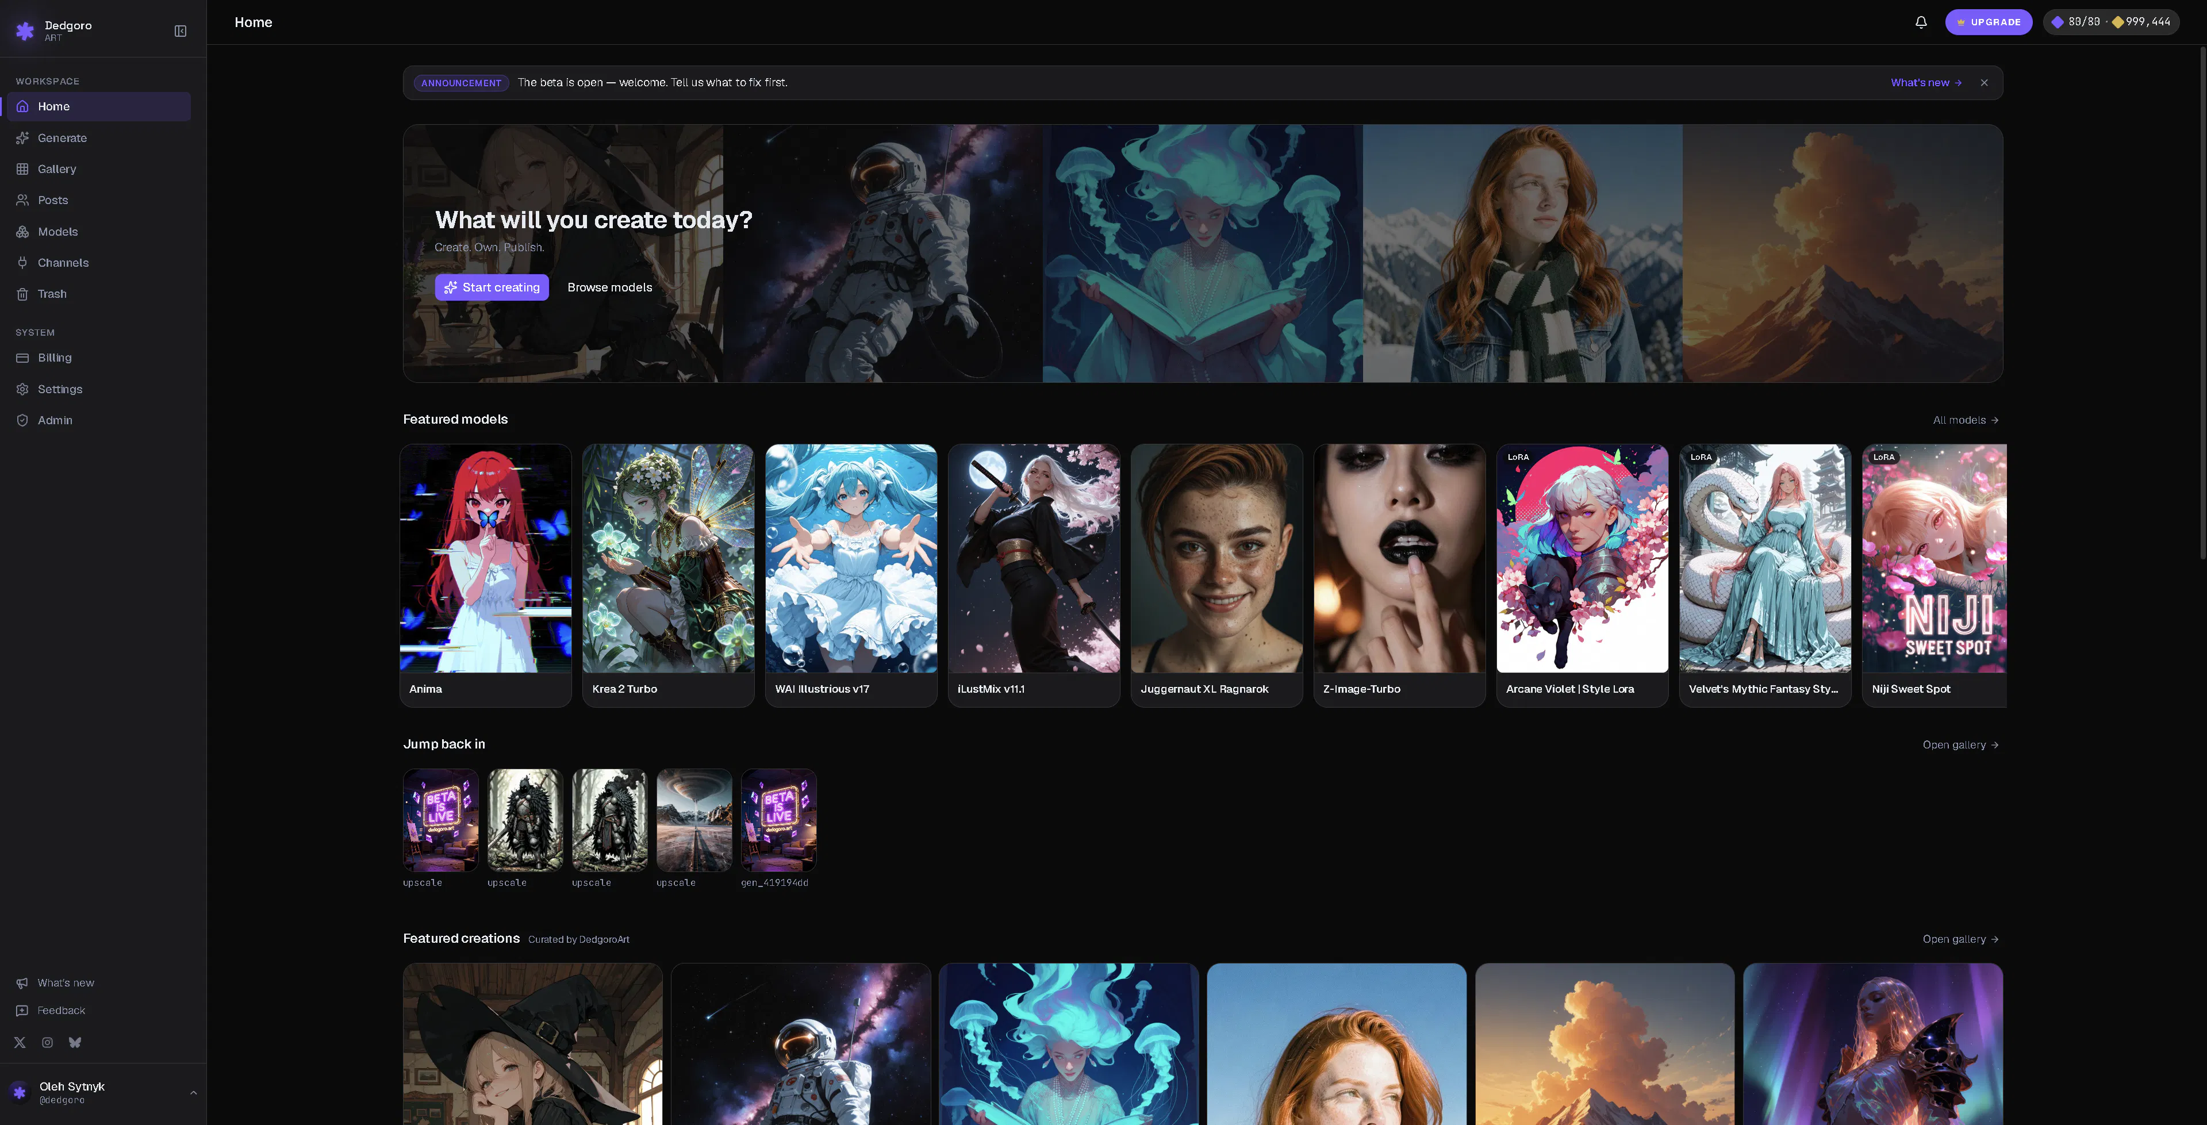2207x1125 pixels.
Task: Go to Home in sidebar
Action: tap(98, 106)
